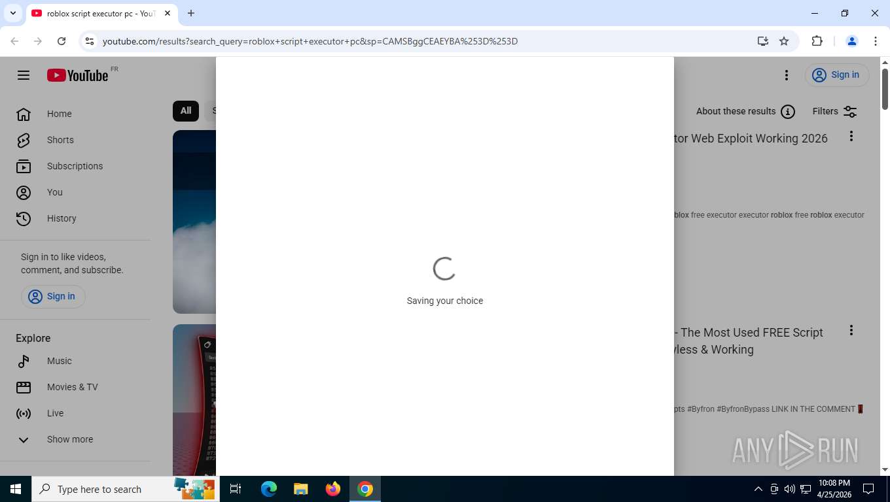Image resolution: width=890 pixels, height=502 pixels.
Task: Open options for Web Exploit video
Action: pyautogui.click(x=851, y=136)
